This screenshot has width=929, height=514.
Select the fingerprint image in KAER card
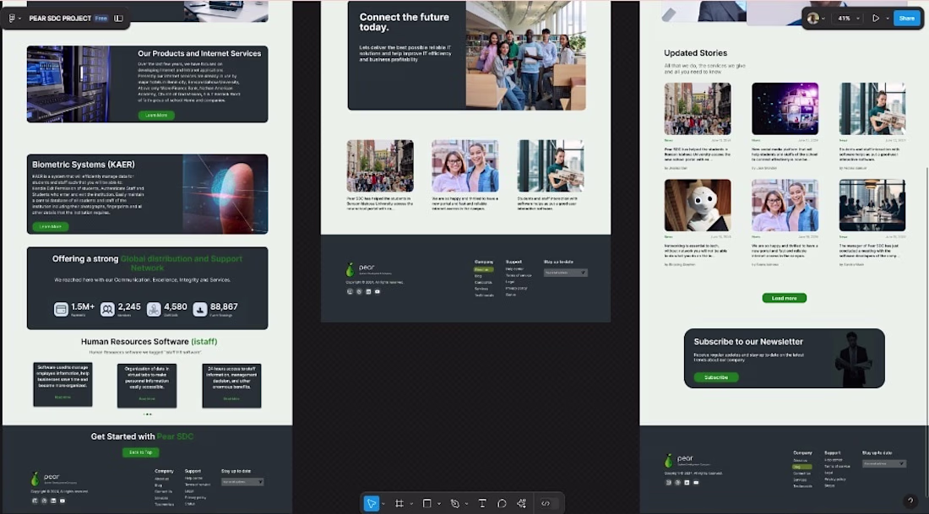click(225, 193)
